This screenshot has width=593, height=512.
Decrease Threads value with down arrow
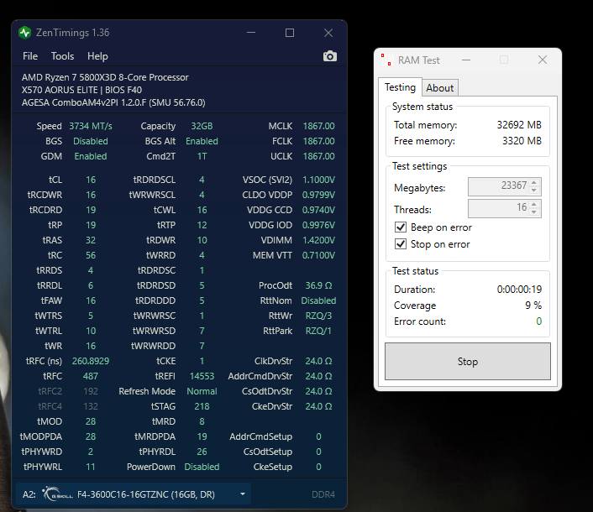click(534, 212)
